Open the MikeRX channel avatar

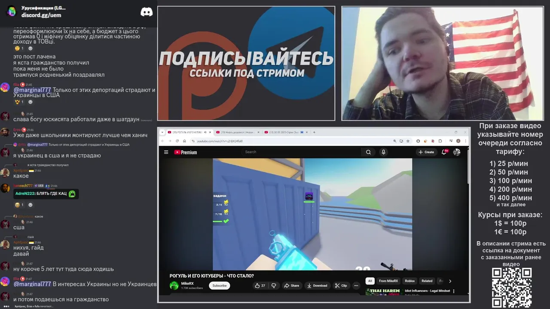click(x=174, y=285)
